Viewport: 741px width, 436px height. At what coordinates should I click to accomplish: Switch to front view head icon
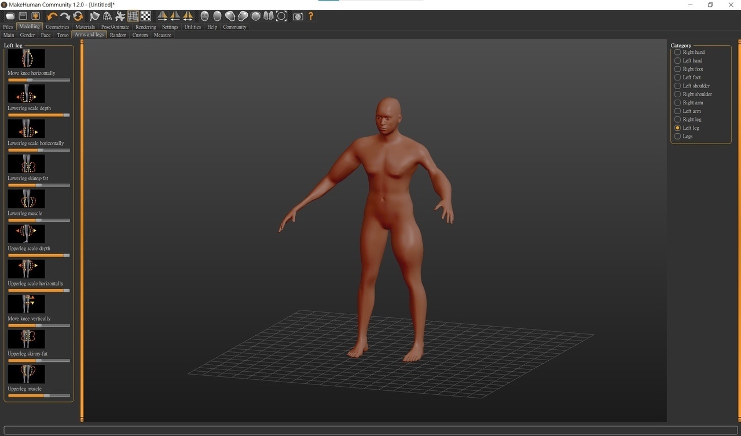tap(204, 16)
